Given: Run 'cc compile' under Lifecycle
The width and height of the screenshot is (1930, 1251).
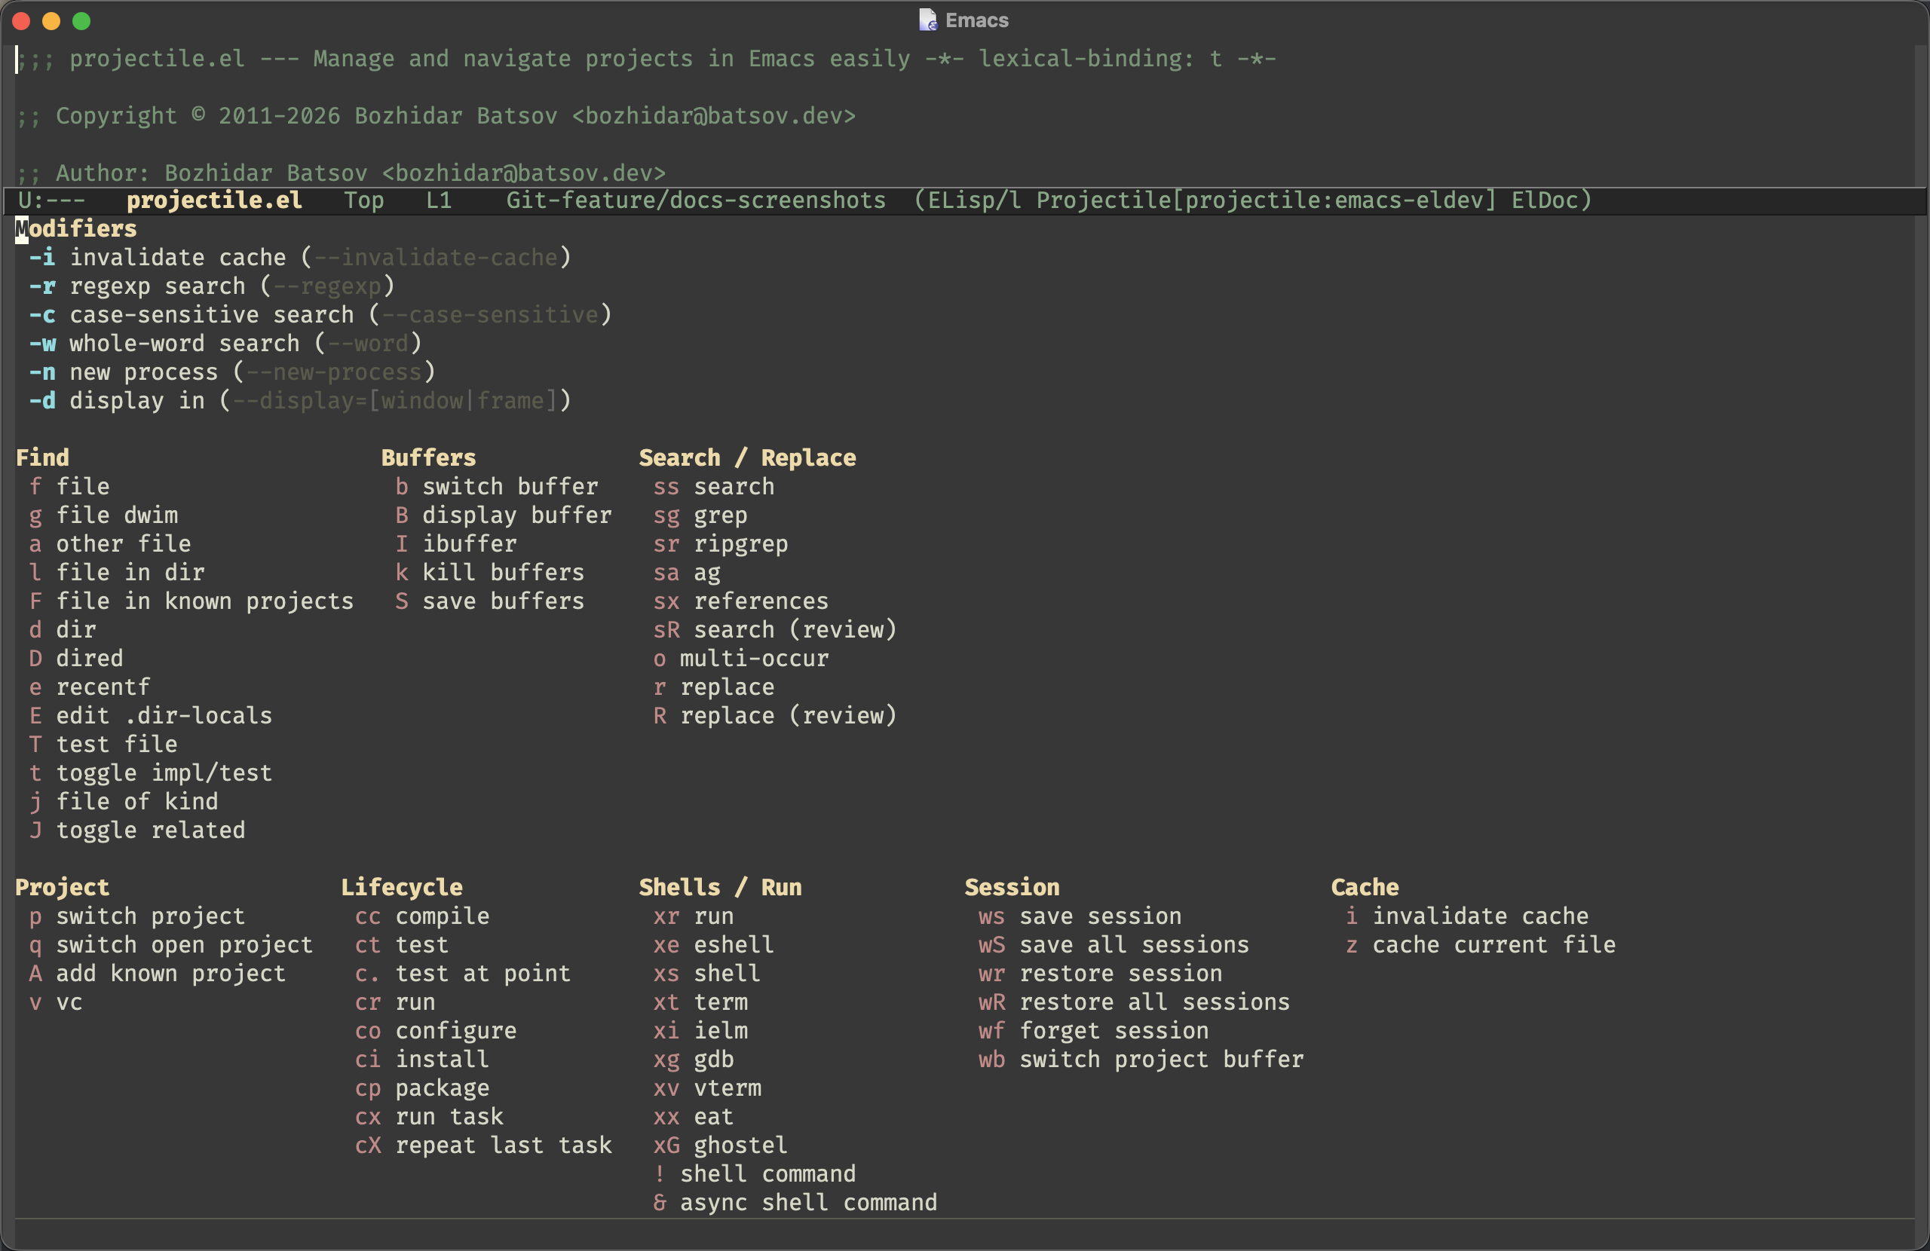Looking at the screenshot, I should tap(422, 916).
